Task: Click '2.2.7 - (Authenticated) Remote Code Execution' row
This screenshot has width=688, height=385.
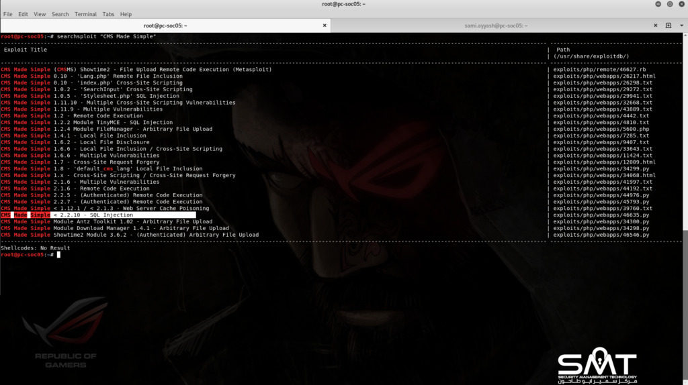Action: click(x=101, y=201)
